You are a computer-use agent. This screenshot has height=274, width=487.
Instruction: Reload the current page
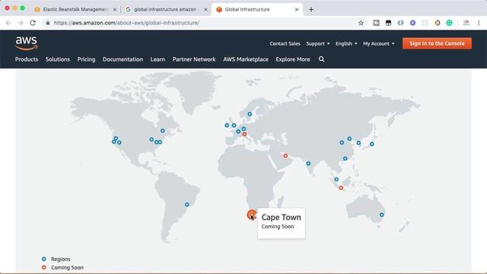tap(33, 23)
